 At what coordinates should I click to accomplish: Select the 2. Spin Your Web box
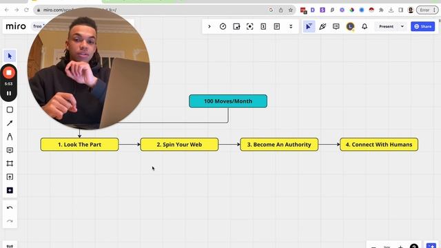coord(179,145)
